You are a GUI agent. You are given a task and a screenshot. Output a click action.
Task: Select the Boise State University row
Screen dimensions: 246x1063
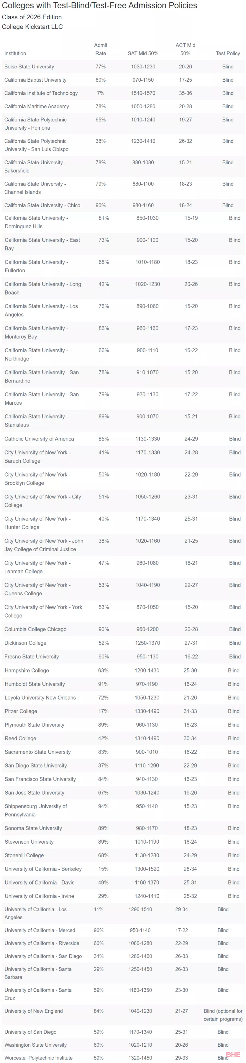[123, 66]
